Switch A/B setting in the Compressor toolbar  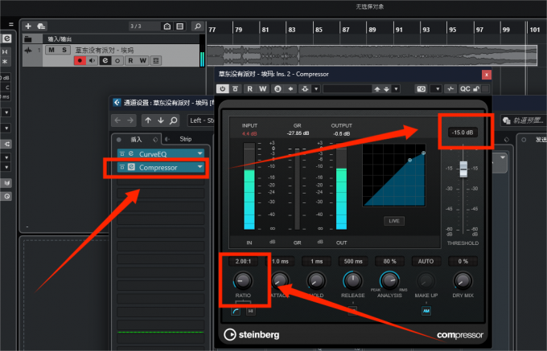278,89
